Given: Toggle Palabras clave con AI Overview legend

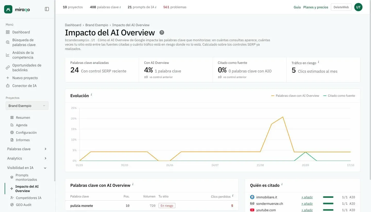Looking at the screenshot, I should click(x=295, y=96).
